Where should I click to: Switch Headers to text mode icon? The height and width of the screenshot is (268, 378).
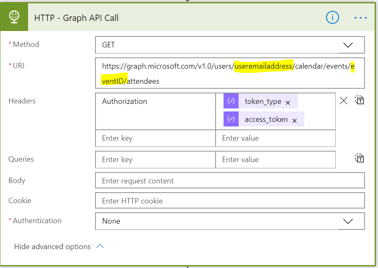359,100
